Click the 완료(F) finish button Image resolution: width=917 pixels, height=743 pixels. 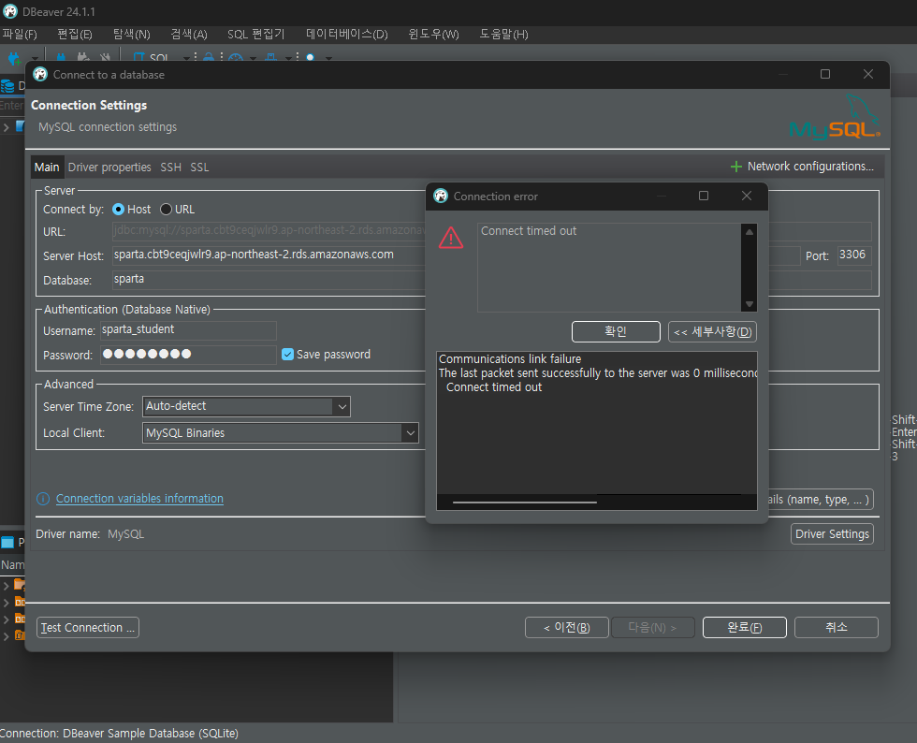tap(745, 628)
